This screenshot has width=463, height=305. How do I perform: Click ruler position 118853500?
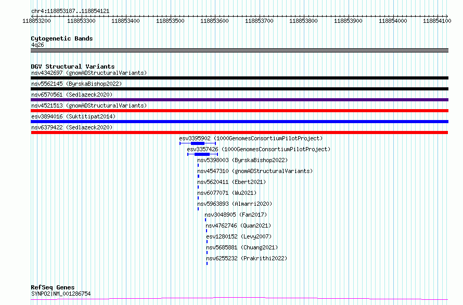(x=170, y=21)
